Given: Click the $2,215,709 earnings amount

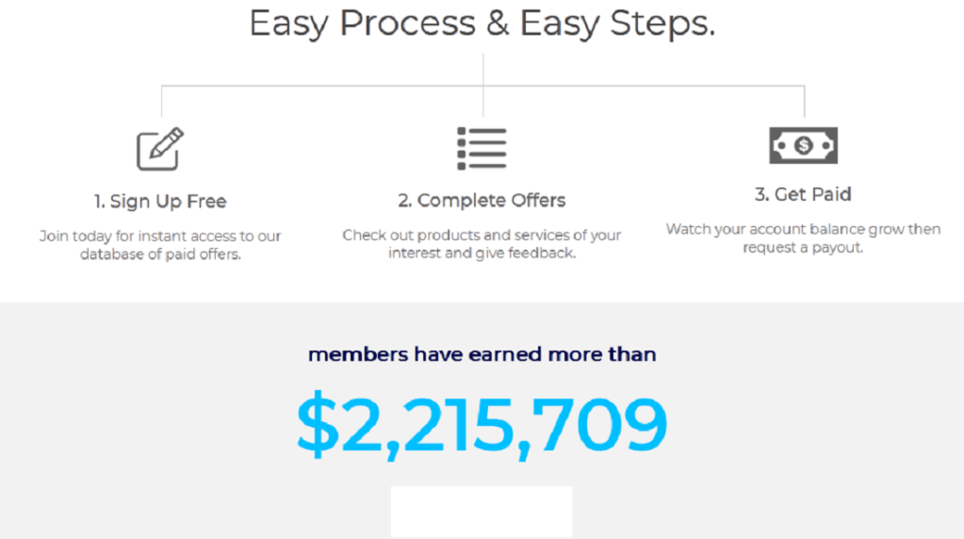Looking at the screenshot, I should (x=482, y=425).
